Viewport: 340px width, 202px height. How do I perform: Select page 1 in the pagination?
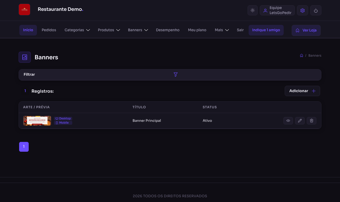[24, 147]
